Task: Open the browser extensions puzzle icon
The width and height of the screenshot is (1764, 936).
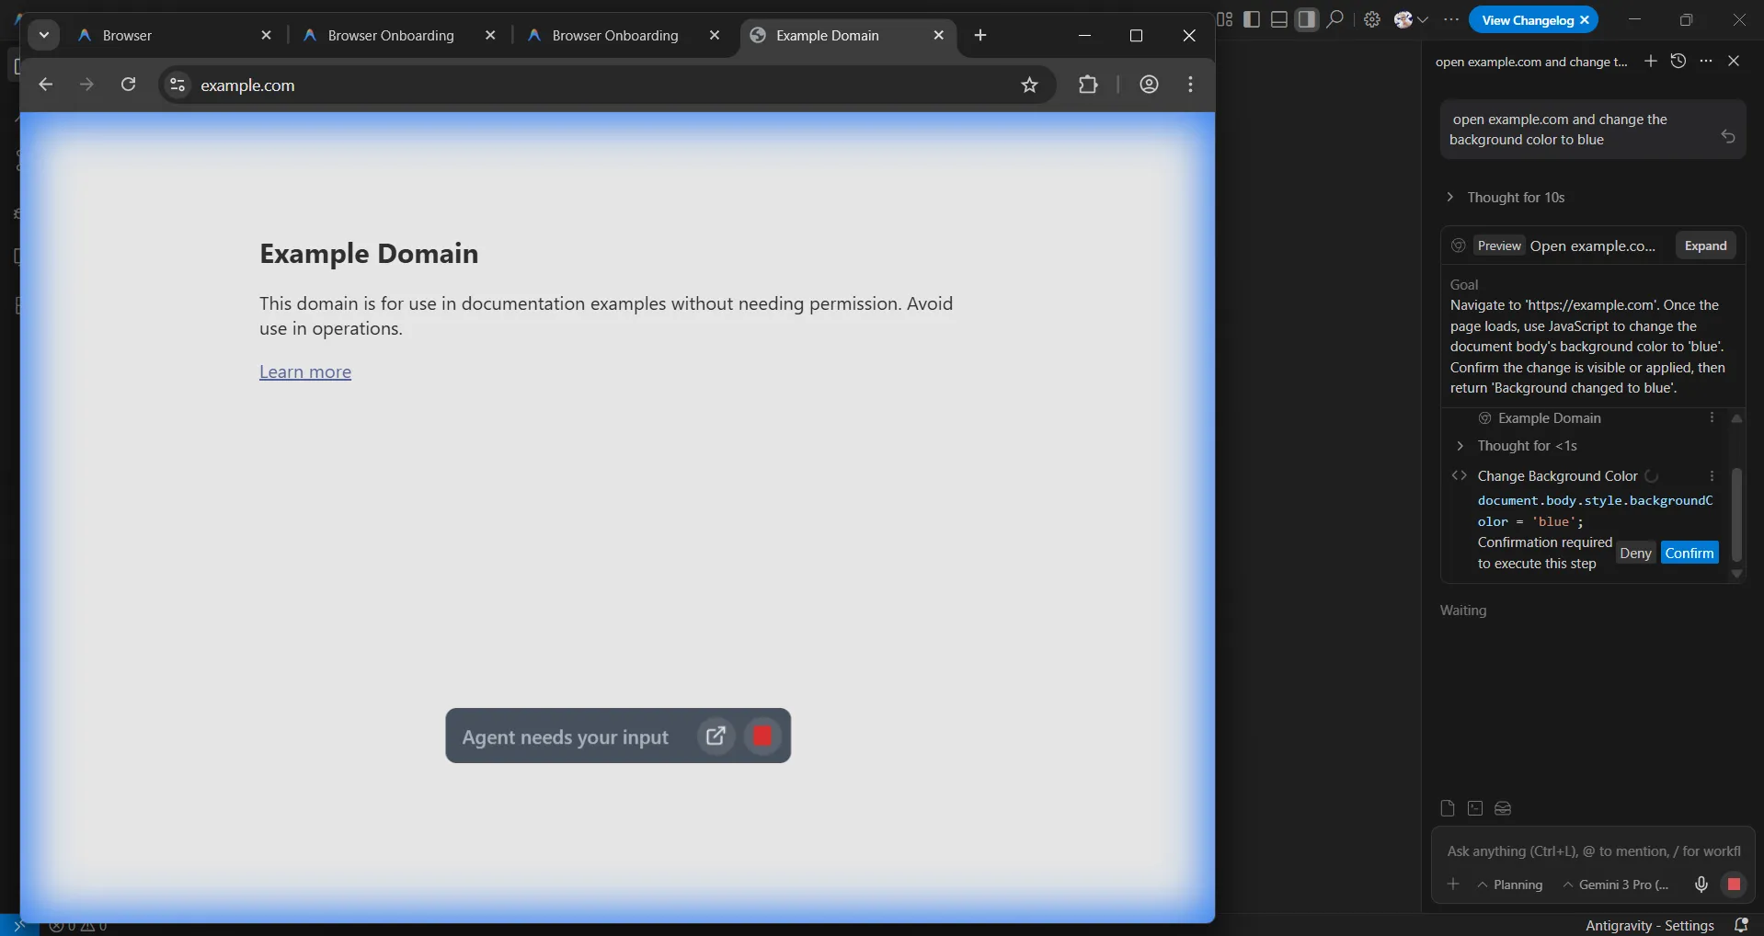Action: point(1088,85)
